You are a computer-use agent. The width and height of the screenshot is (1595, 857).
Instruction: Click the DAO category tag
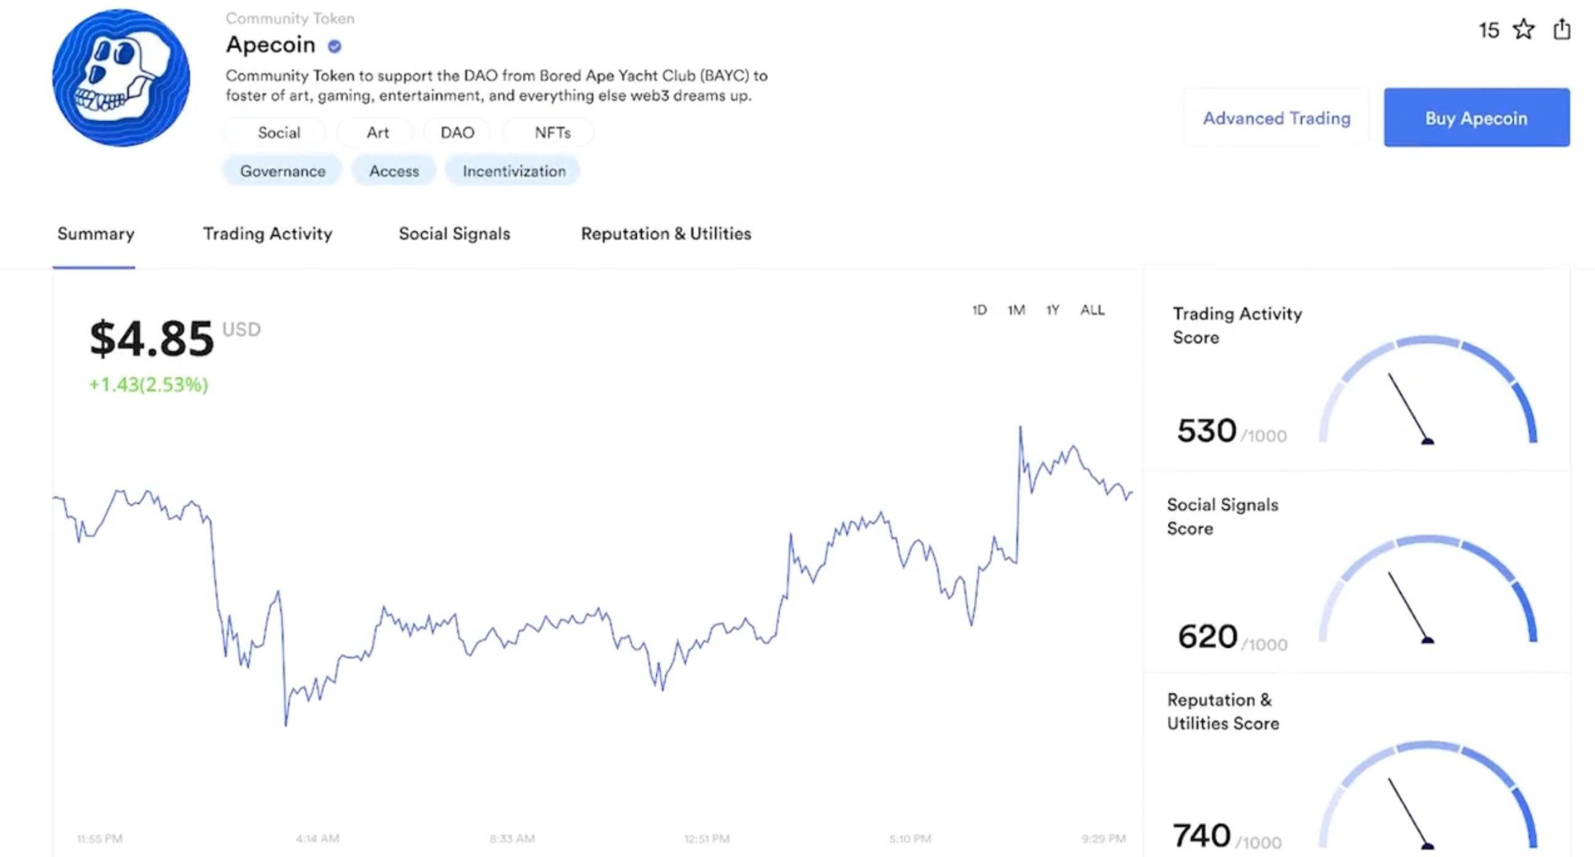[x=457, y=132]
